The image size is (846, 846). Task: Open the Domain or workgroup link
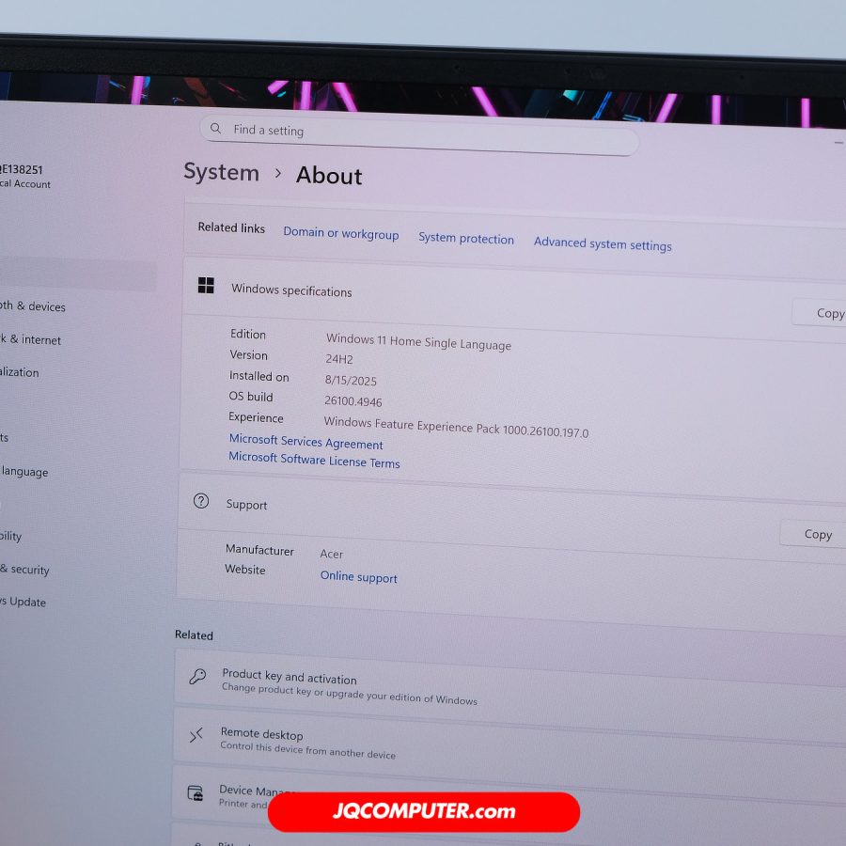341,233
